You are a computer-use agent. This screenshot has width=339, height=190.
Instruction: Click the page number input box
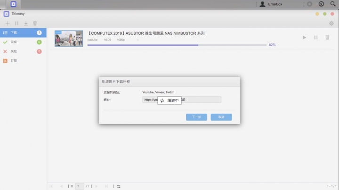click(x=80, y=186)
